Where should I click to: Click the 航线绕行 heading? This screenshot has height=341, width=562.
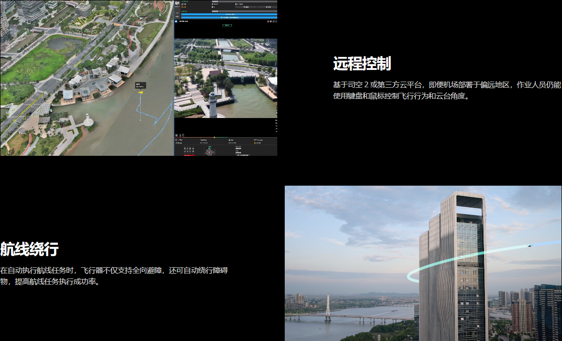[29, 249]
